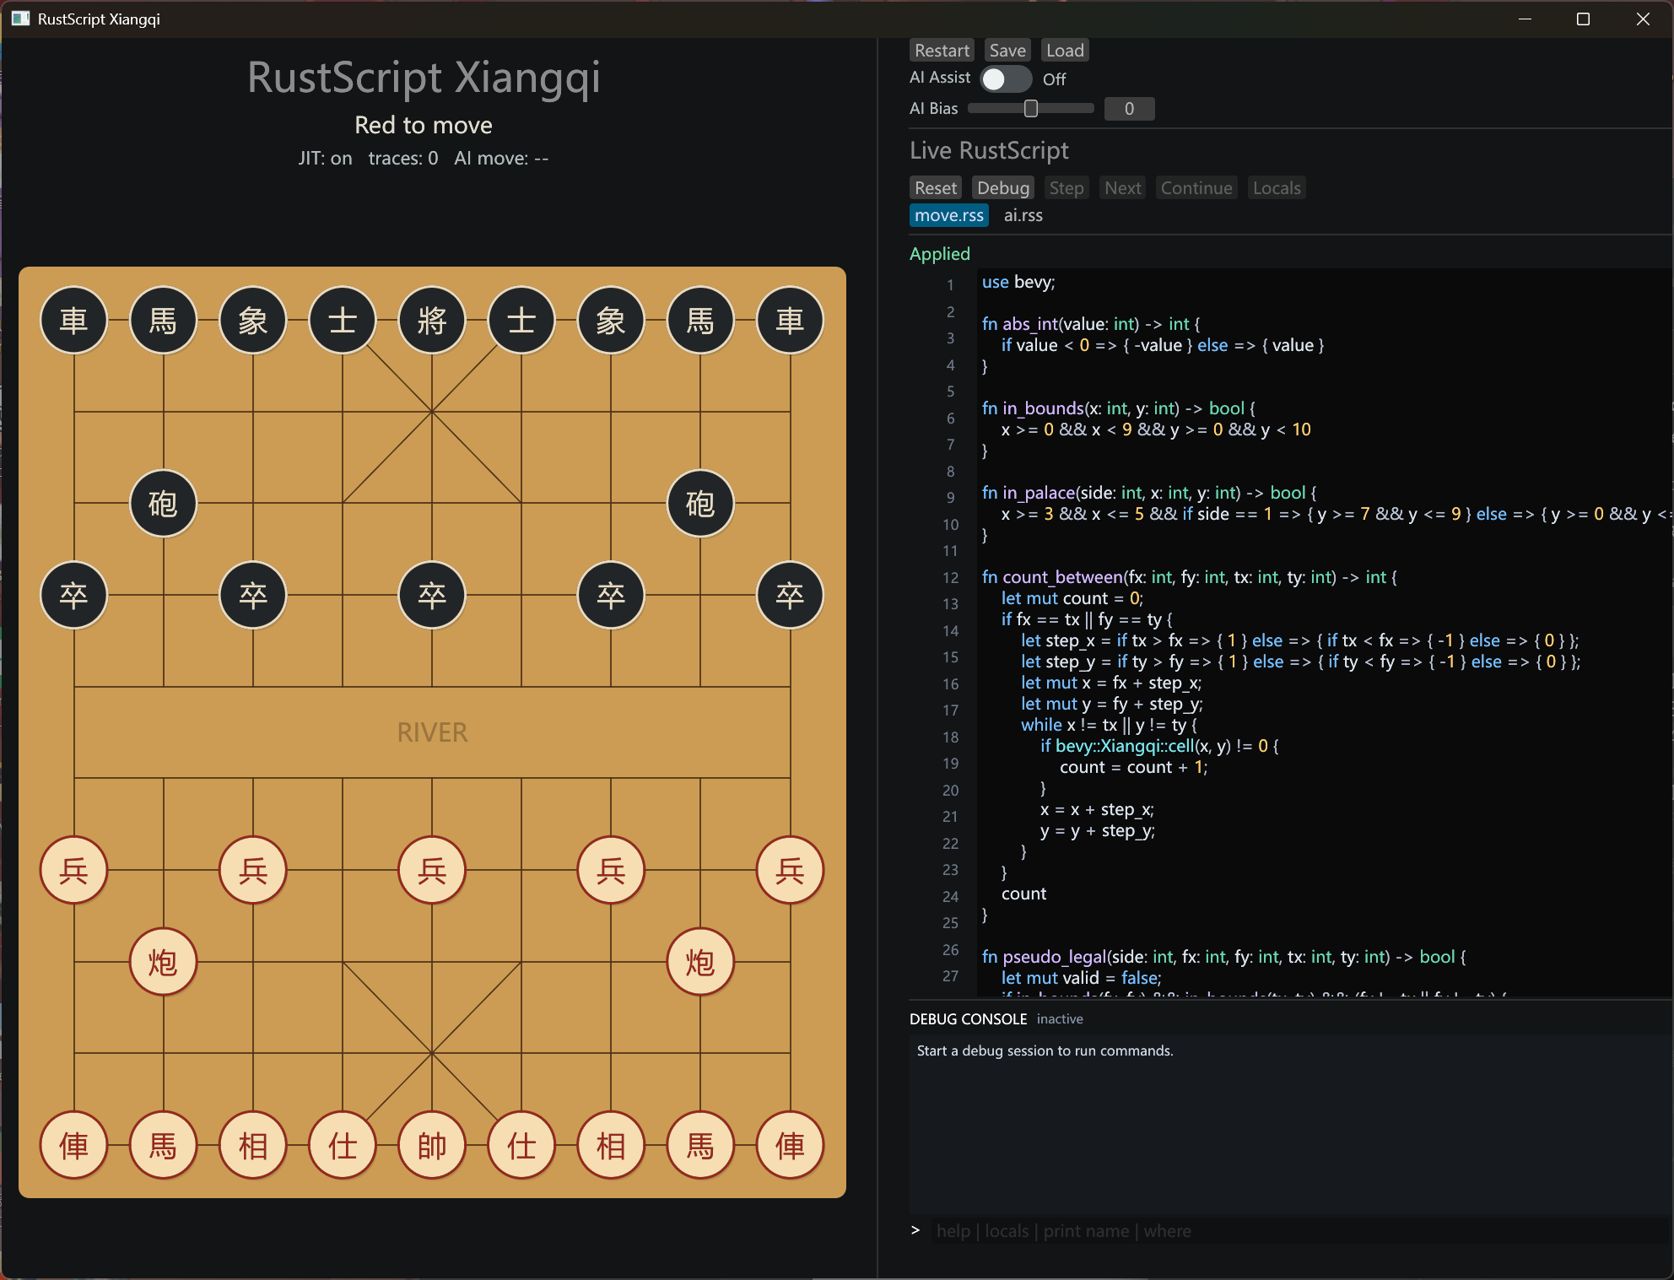Select the red elephant 相 on the left
The width and height of the screenshot is (1674, 1280).
pos(253,1145)
